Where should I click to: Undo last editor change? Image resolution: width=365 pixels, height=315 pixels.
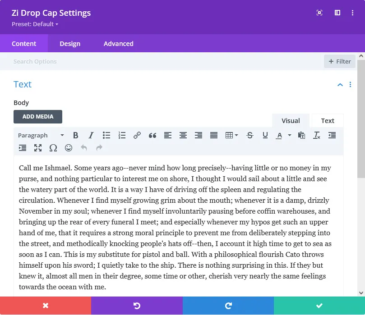pyautogui.click(x=84, y=148)
